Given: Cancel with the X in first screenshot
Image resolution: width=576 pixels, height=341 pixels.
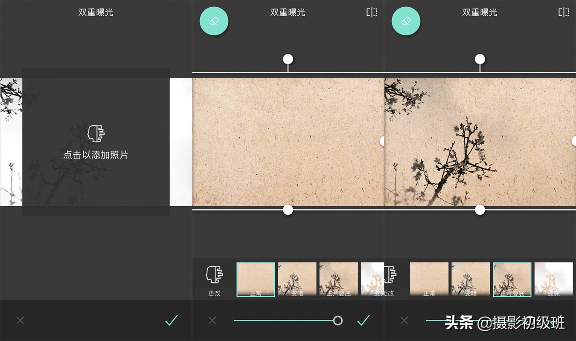Looking at the screenshot, I should tap(20, 321).
